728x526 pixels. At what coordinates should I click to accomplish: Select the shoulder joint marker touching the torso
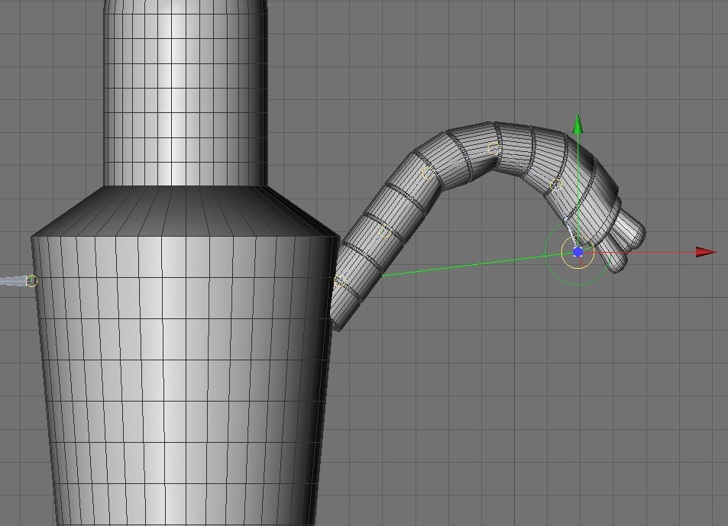point(340,281)
